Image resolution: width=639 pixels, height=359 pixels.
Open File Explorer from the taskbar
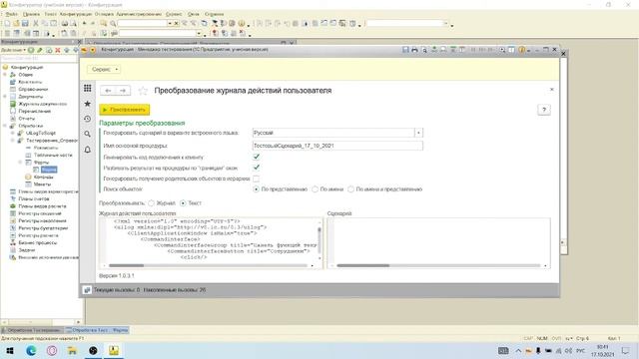point(72,350)
